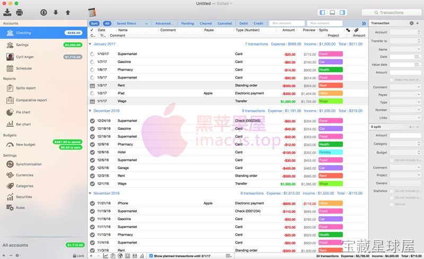Collapse the January 2017 group
424x259 pixels.
90,44
